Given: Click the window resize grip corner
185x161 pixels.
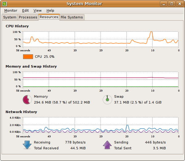Looking at the screenshot, I should click(182, 158).
